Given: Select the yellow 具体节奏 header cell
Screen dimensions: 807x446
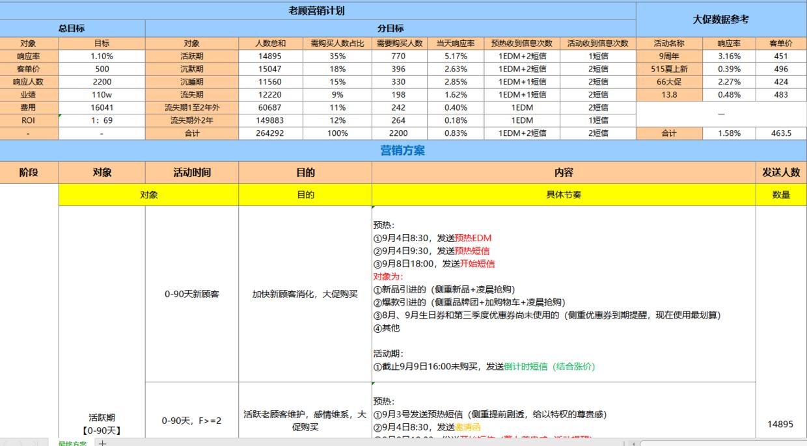Looking at the screenshot, I should (563, 194).
